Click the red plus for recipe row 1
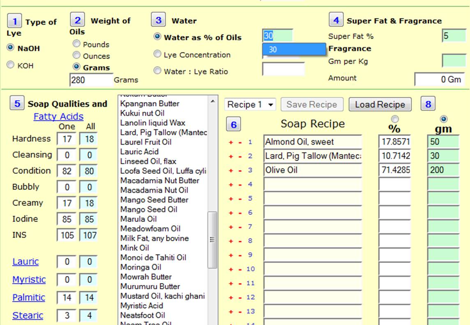The width and height of the screenshot is (470, 325). click(231, 143)
